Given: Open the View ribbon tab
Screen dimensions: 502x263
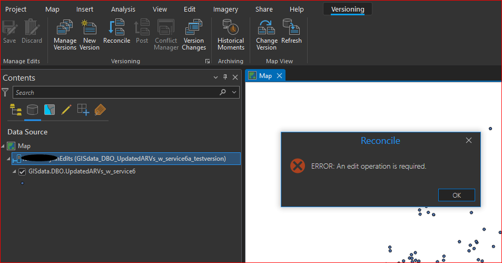Looking at the screenshot, I should click(160, 9).
